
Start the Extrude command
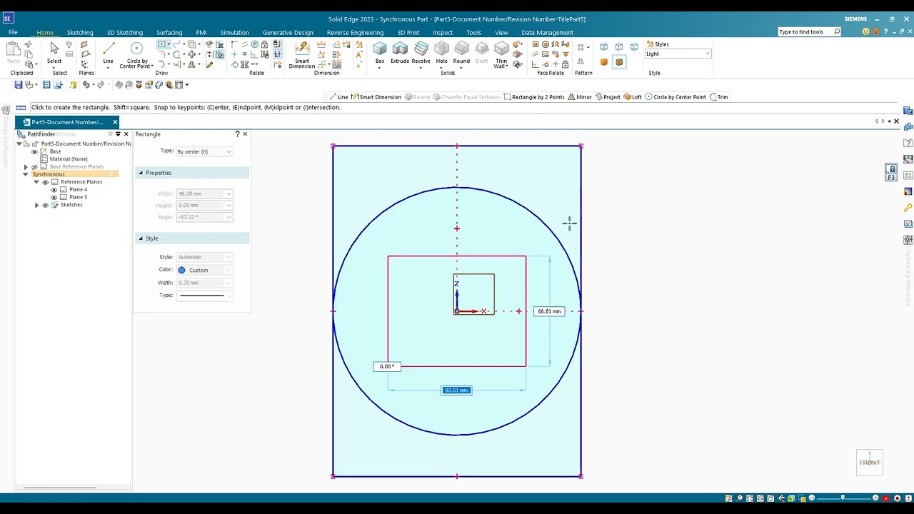(400, 53)
